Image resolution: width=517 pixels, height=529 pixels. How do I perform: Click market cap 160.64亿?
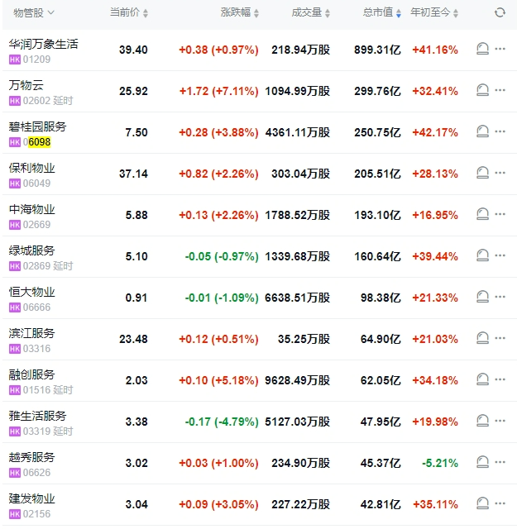[377, 256]
